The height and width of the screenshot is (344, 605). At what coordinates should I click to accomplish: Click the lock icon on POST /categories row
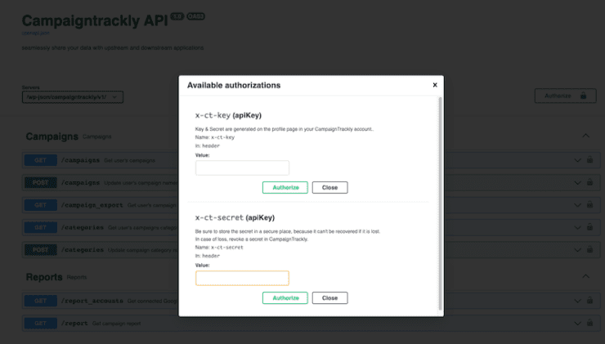tap(589, 249)
